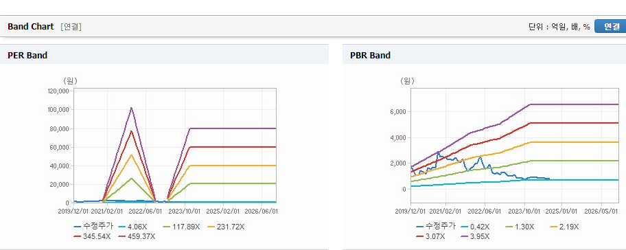Image resolution: width=626 pixels, height=250 pixels.
Task: Click the 60,000 y-axis label in PER Band
Action: 60,148
